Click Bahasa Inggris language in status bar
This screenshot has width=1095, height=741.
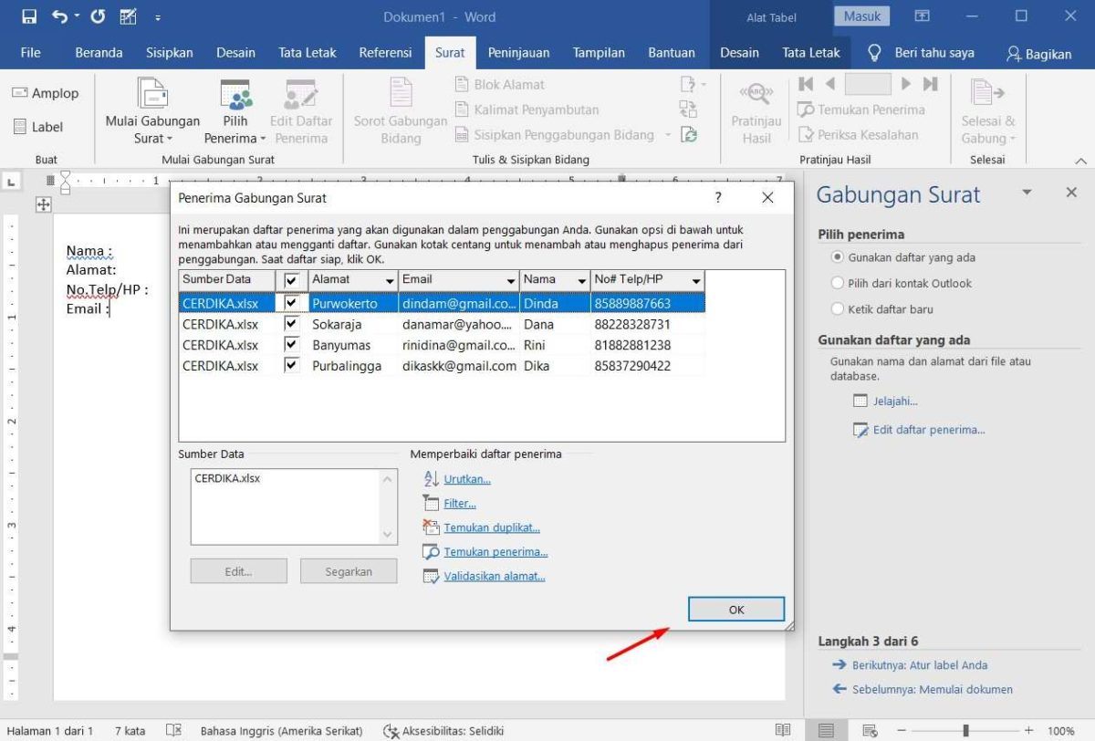point(281,731)
